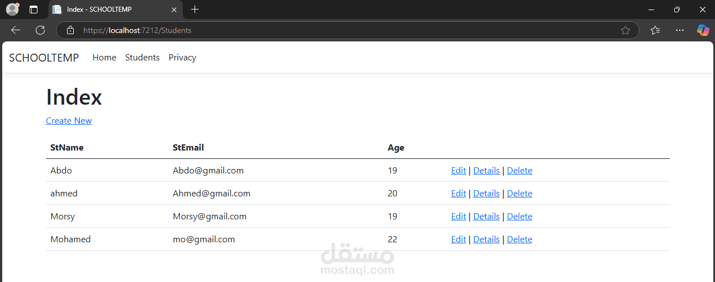Close the Index - SCHOOLTEMP tab

click(x=174, y=10)
